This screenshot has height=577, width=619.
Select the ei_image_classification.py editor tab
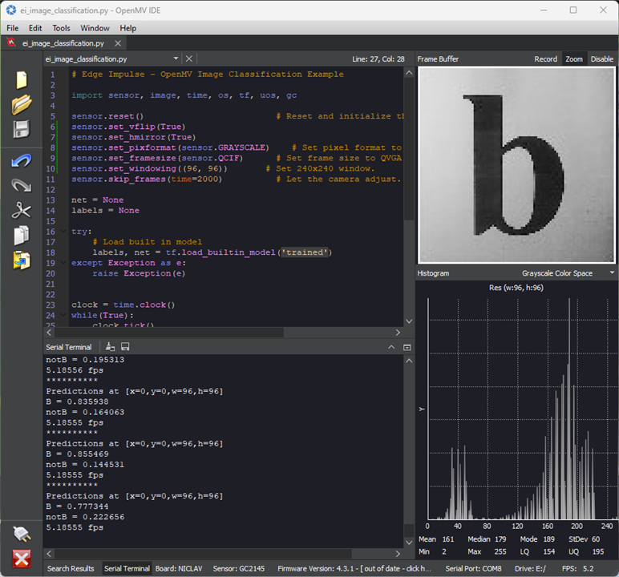coord(63,43)
